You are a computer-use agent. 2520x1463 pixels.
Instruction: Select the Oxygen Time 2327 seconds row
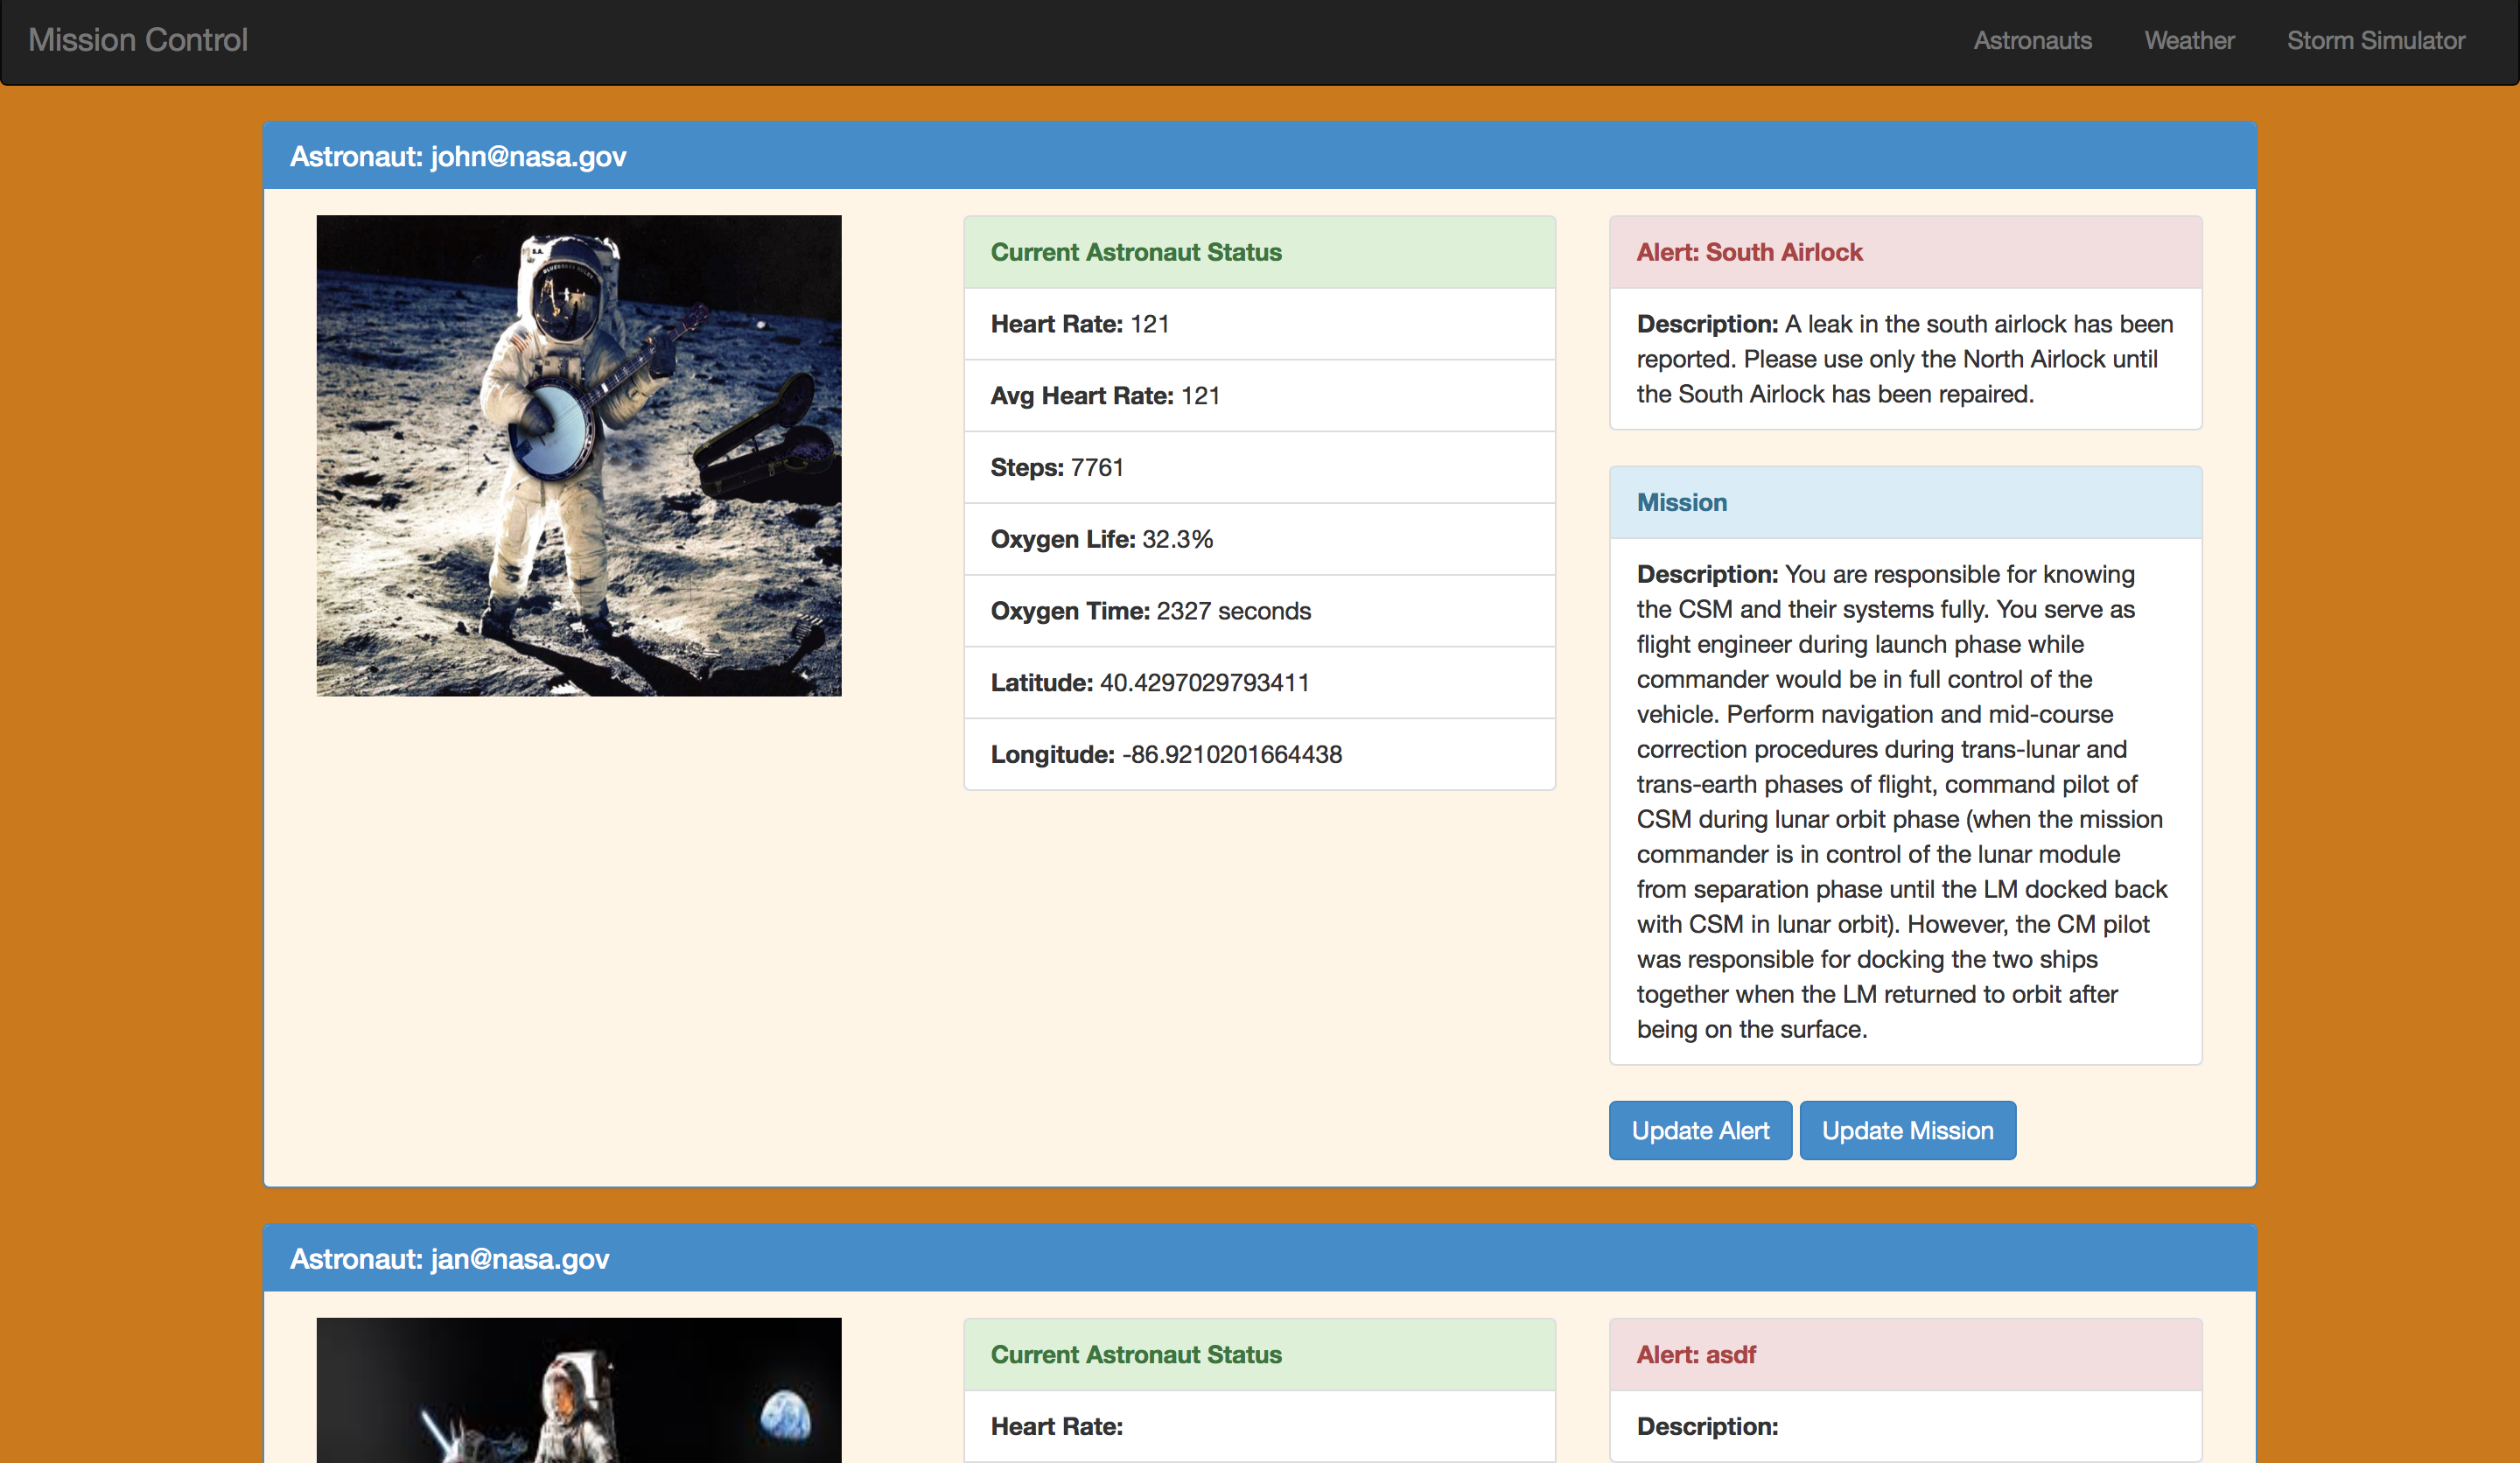[1258, 611]
